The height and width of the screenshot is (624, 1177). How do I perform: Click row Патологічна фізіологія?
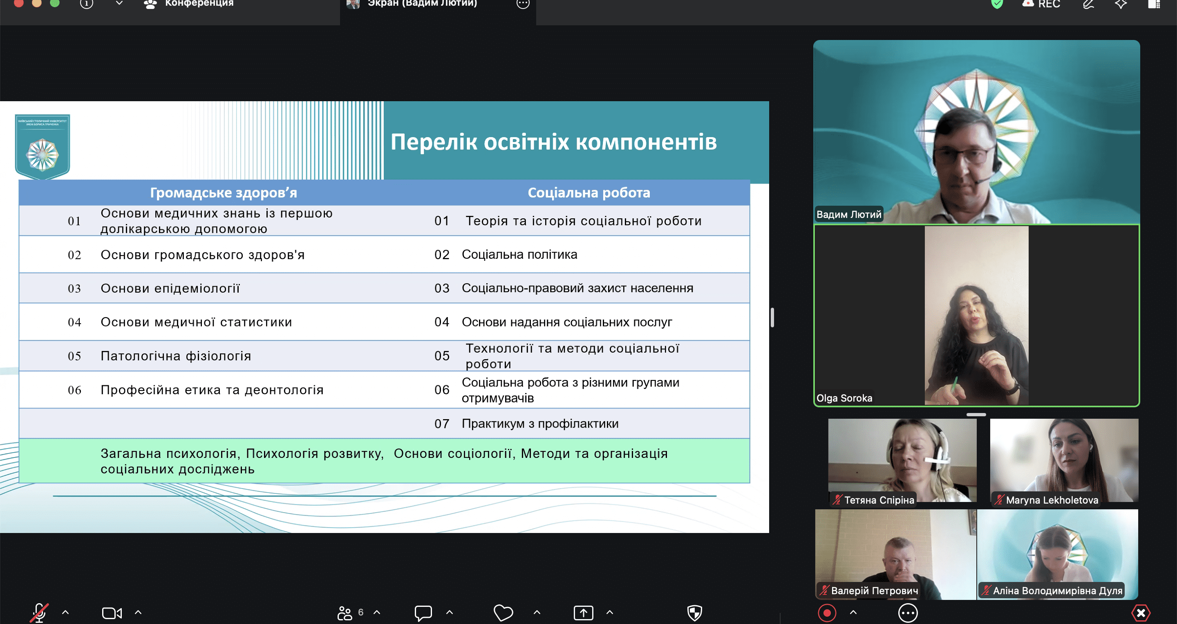tap(176, 356)
